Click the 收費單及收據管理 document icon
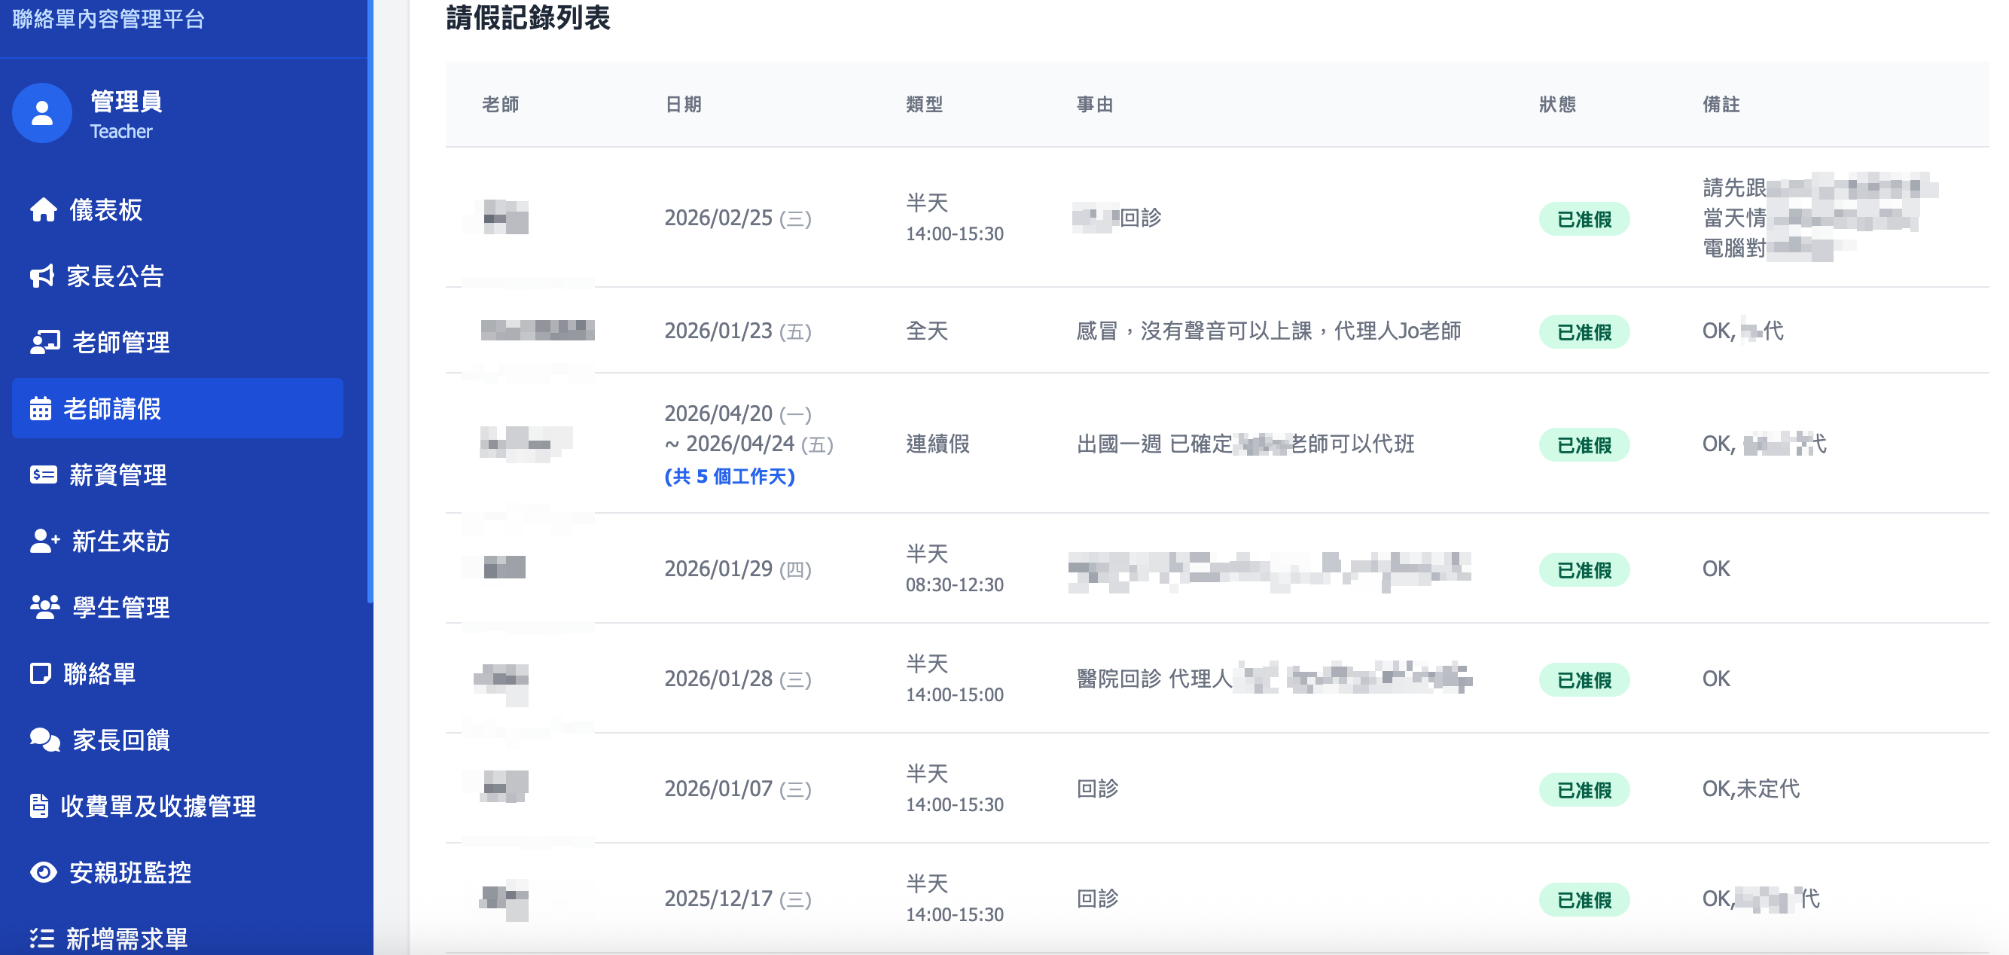Viewport: 2009px width, 955px height. [38, 806]
